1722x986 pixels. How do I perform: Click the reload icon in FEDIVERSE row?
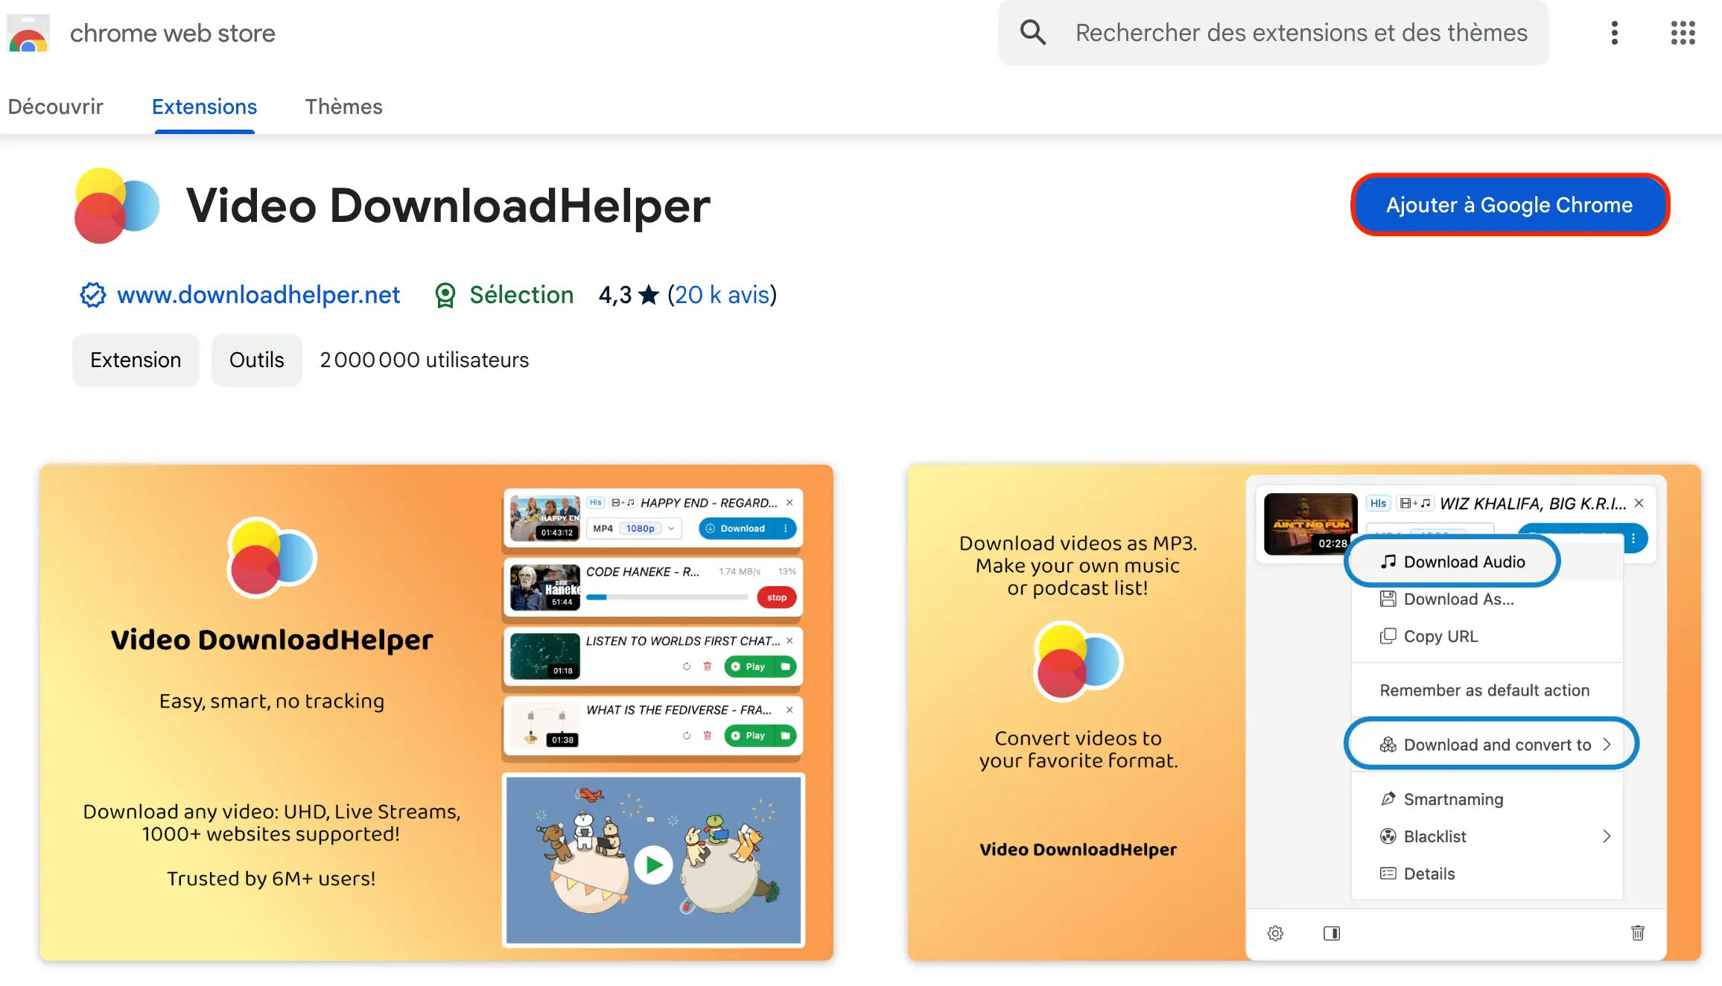click(687, 736)
